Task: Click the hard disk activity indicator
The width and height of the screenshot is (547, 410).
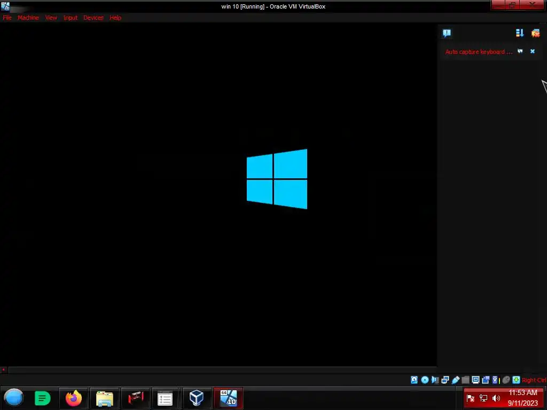Action: [414, 380]
